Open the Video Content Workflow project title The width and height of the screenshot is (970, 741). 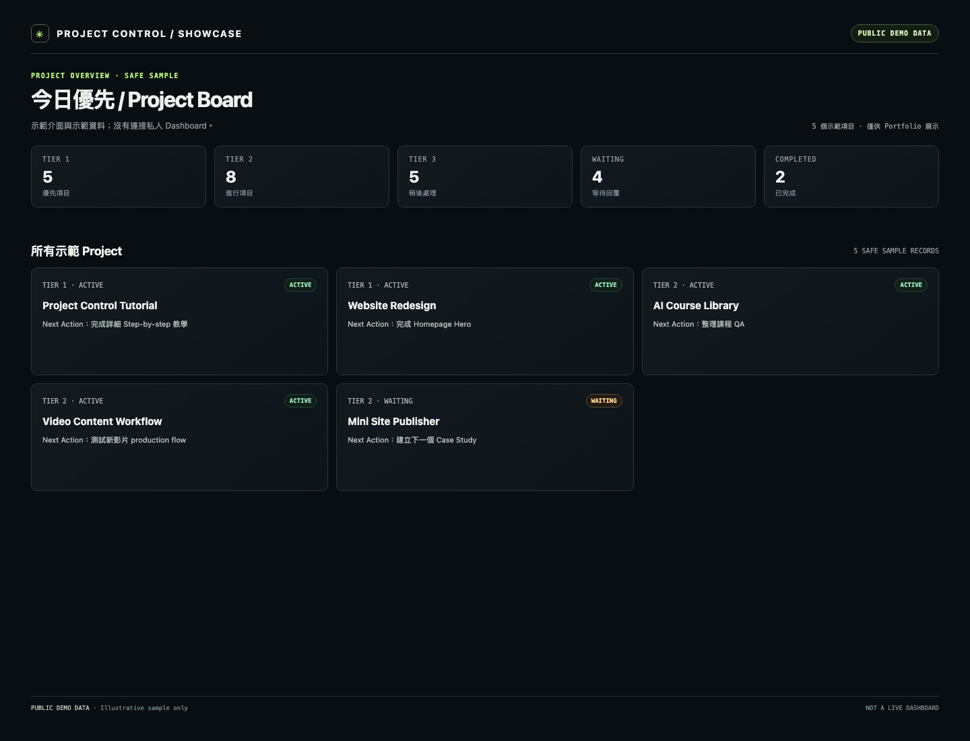coord(102,422)
